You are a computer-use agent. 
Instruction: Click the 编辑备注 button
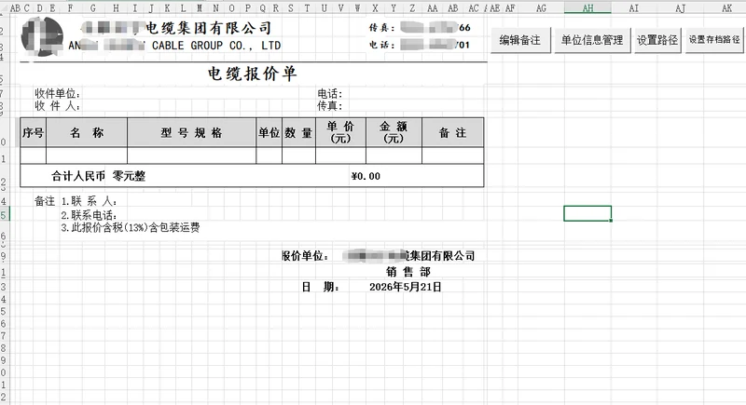tap(520, 40)
